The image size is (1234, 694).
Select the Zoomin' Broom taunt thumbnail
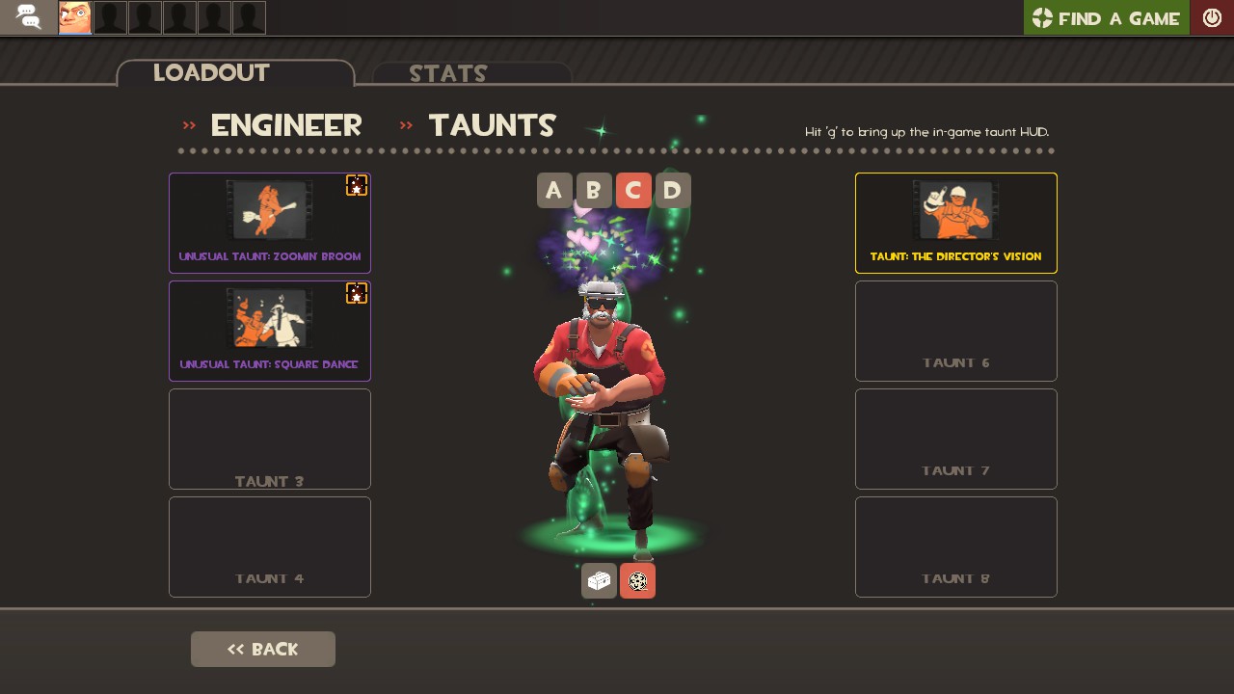click(270, 210)
